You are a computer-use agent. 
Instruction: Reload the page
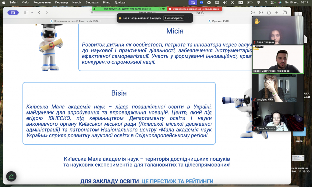[x=203, y=13]
